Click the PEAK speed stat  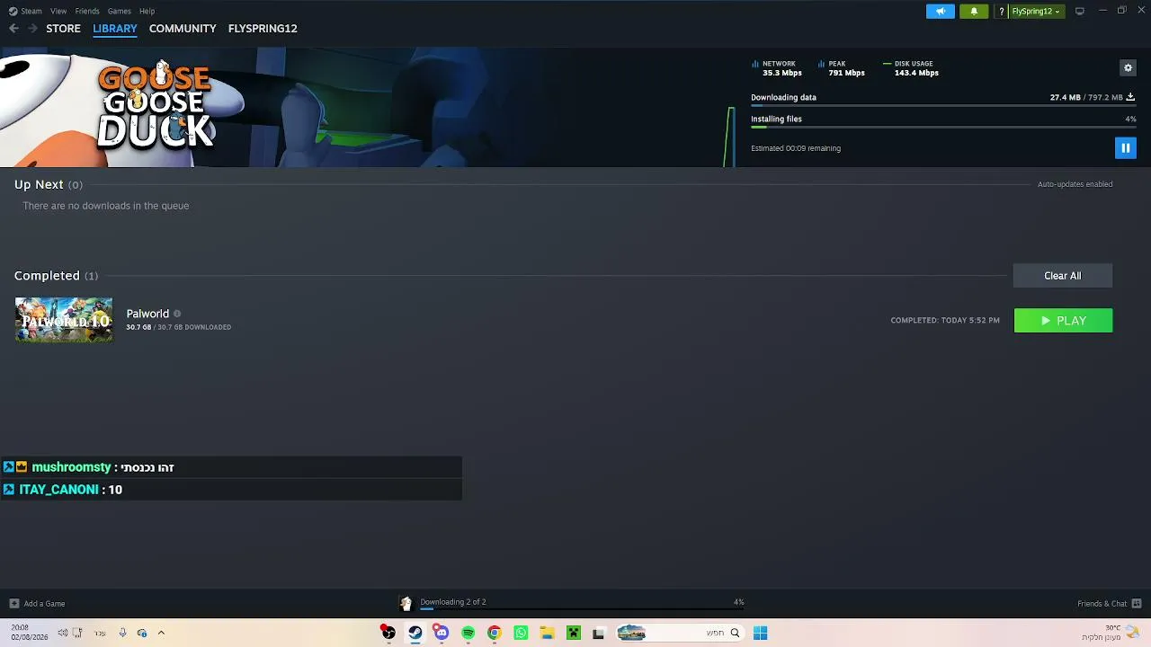[x=842, y=68]
